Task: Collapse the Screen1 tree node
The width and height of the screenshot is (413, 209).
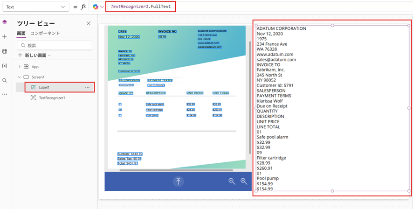Action: pyautogui.click(x=20, y=77)
